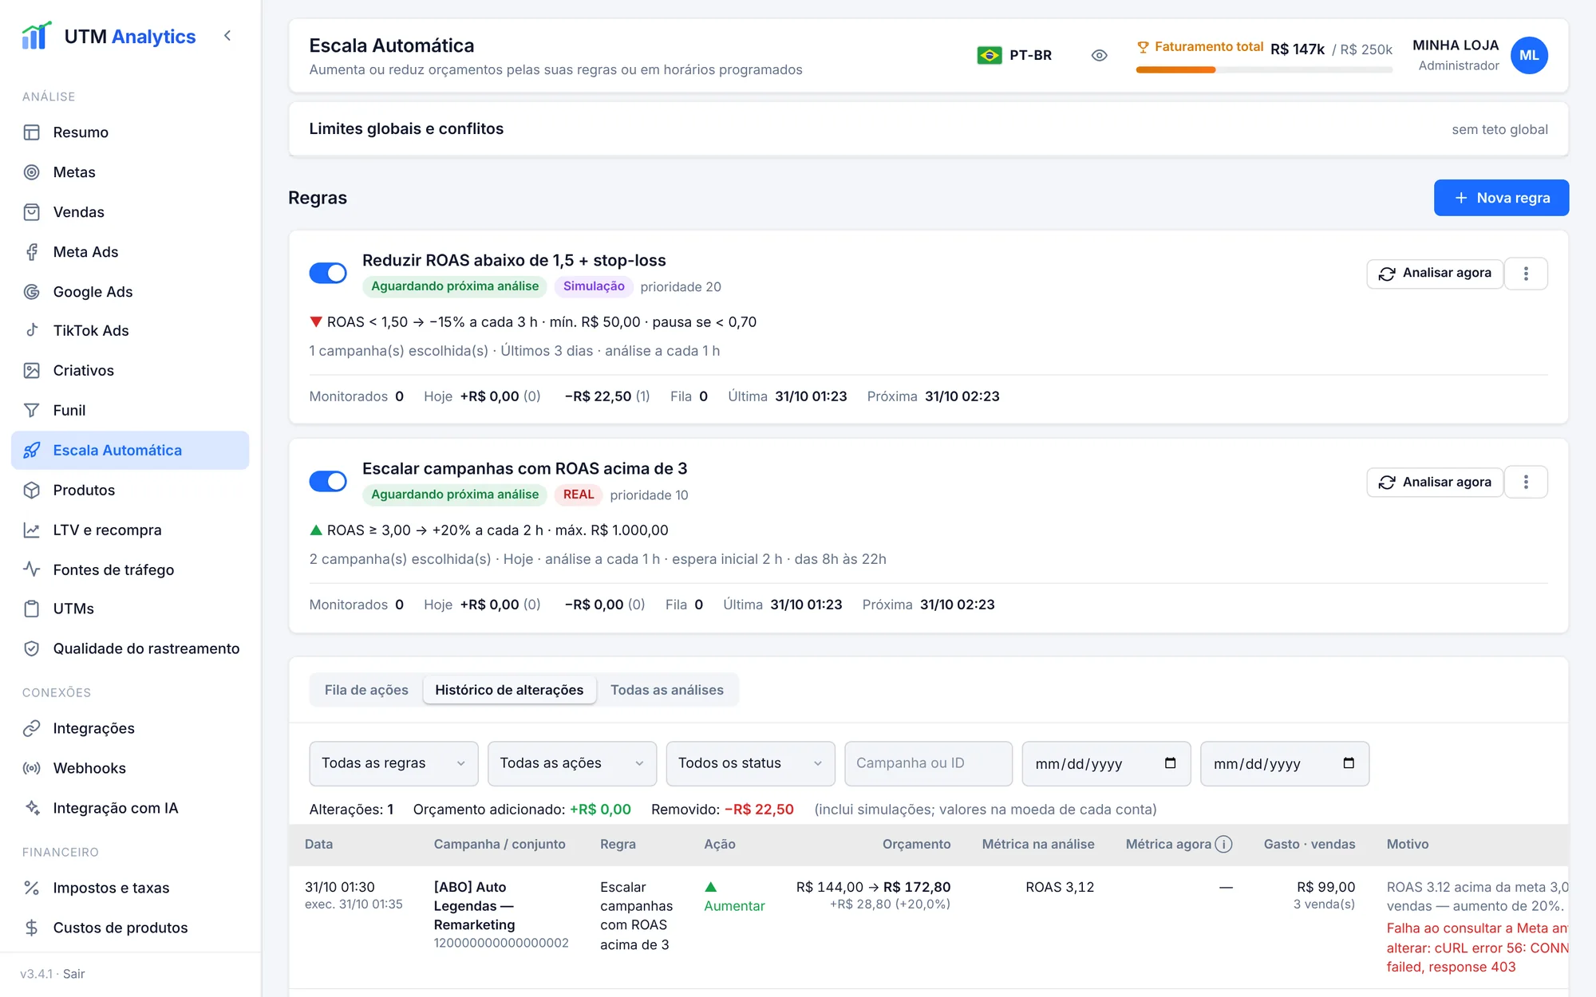The image size is (1596, 997).
Task: Click the Nova regra button
Action: tap(1501, 198)
